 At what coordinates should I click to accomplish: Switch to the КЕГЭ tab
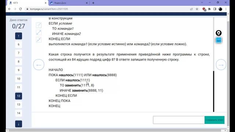tap(27, 3)
